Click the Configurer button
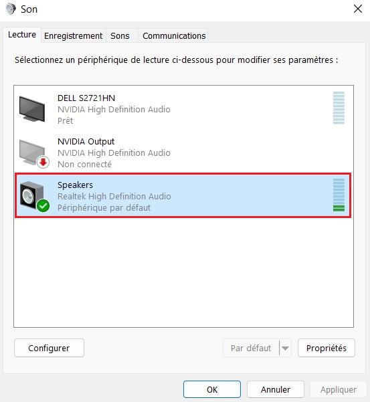 click(x=49, y=348)
